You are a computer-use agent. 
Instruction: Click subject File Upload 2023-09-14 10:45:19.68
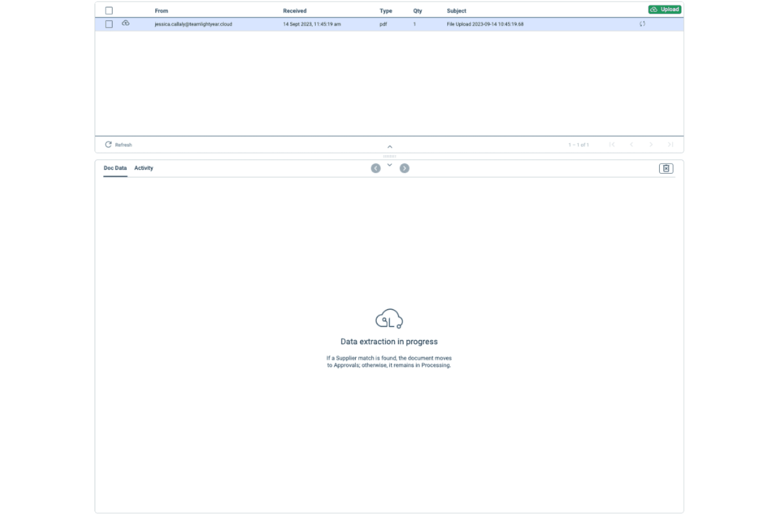click(x=485, y=24)
